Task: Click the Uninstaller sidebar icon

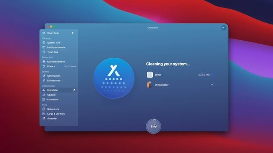Action: (x=44, y=90)
